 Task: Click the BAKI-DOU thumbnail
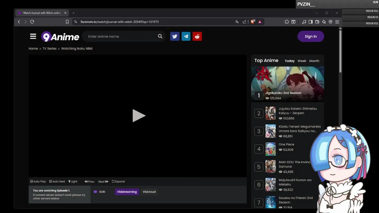pyautogui.click(x=270, y=167)
